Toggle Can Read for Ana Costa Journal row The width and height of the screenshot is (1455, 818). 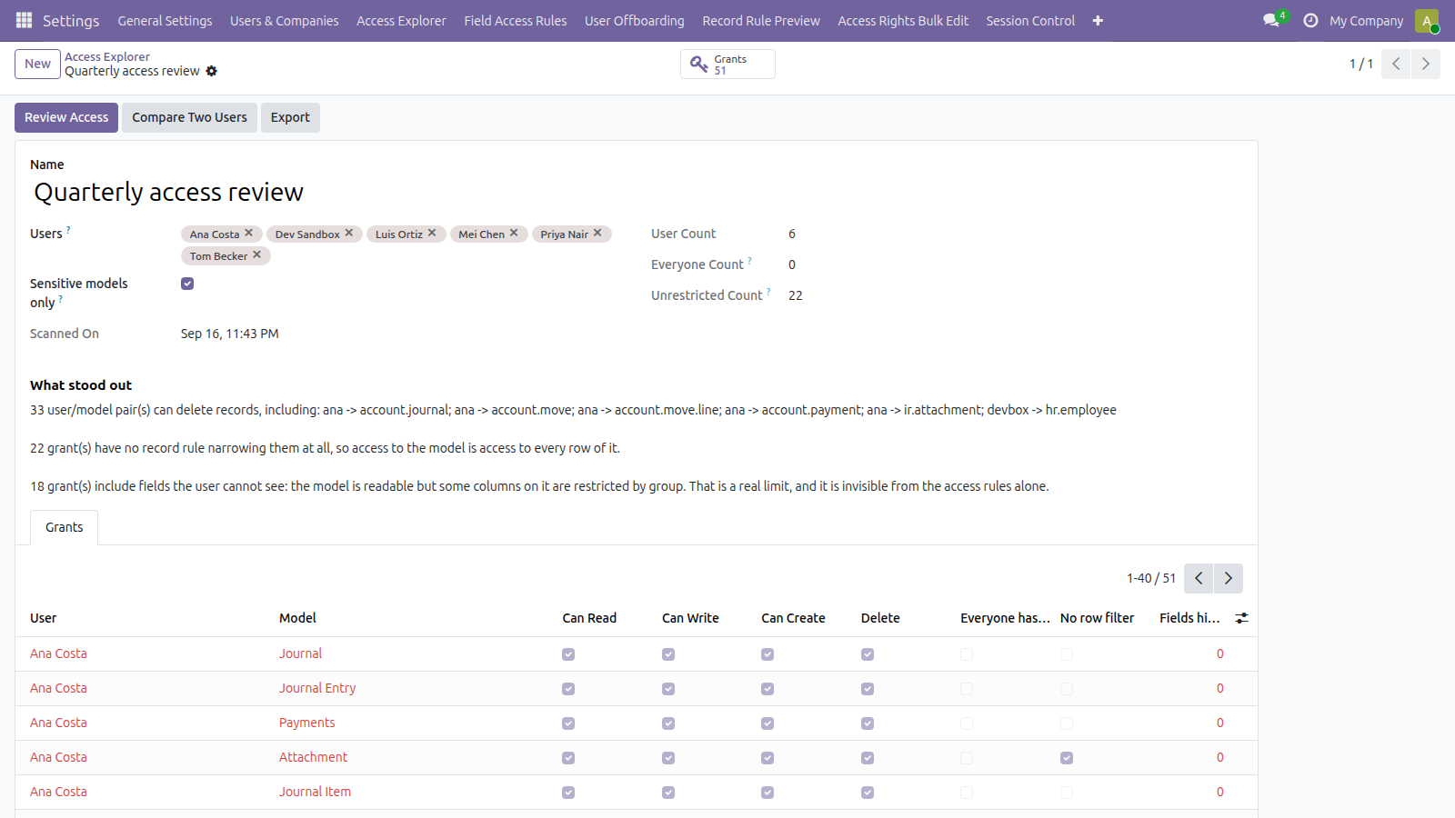click(x=568, y=654)
